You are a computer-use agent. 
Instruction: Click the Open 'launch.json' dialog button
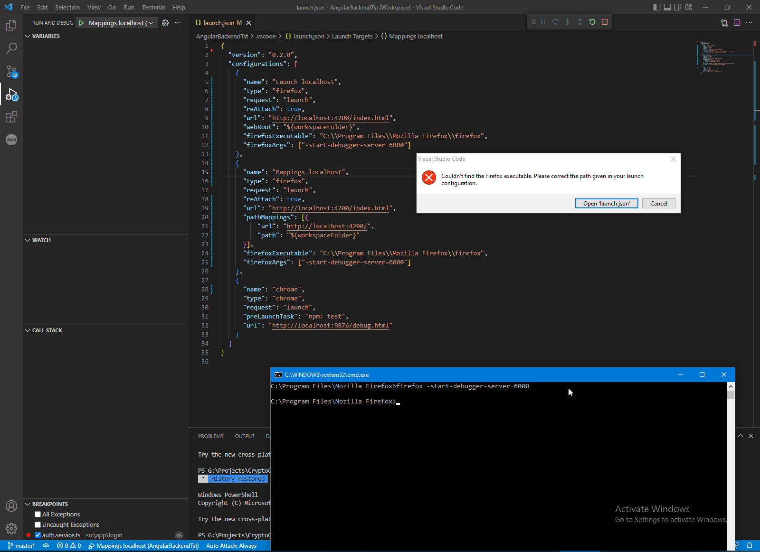pyautogui.click(x=607, y=204)
